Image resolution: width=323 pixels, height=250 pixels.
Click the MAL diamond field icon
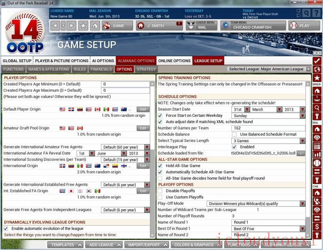[x=317, y=138]
